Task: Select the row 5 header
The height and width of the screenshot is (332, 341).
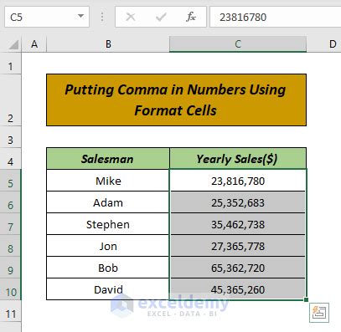Action: coord(10,181)
